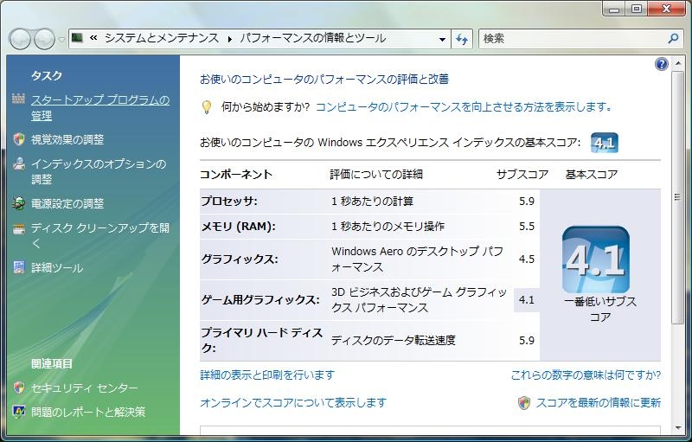
Task: Open the recent pages dropdown arrow
Action: coord(61,39)
